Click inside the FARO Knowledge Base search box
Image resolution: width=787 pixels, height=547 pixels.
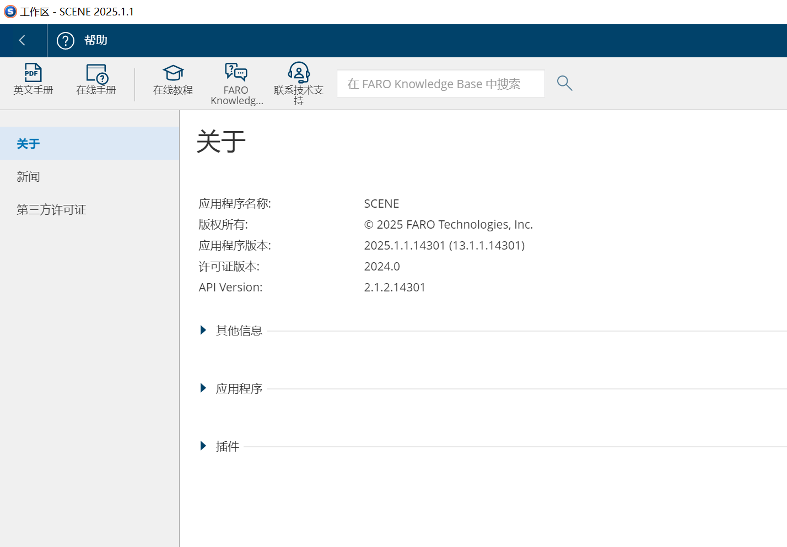(440, 83)
